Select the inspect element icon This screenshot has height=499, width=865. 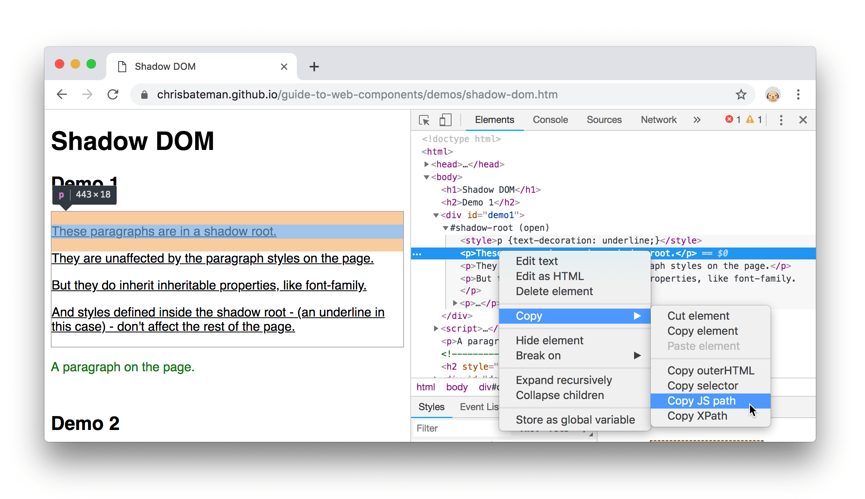click(x=424, y=119)
